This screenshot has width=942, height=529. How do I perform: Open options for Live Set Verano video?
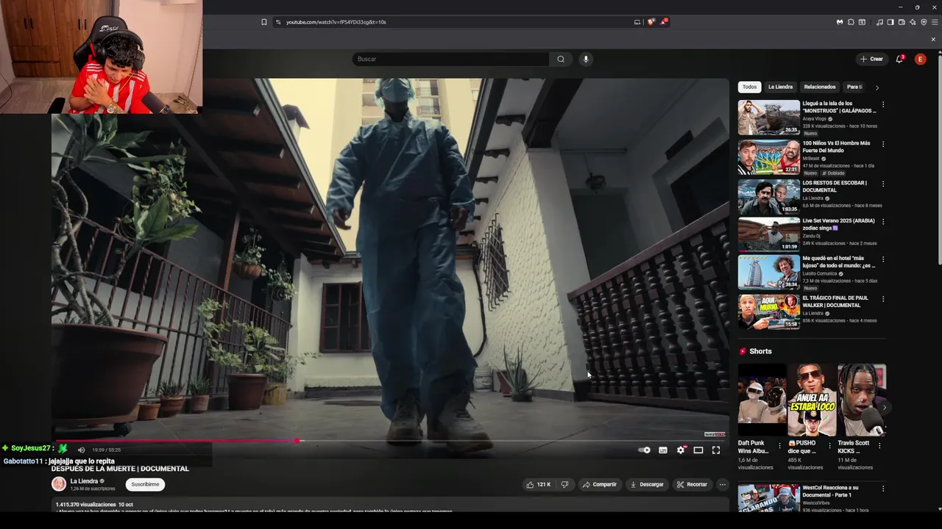coord(883,221)
